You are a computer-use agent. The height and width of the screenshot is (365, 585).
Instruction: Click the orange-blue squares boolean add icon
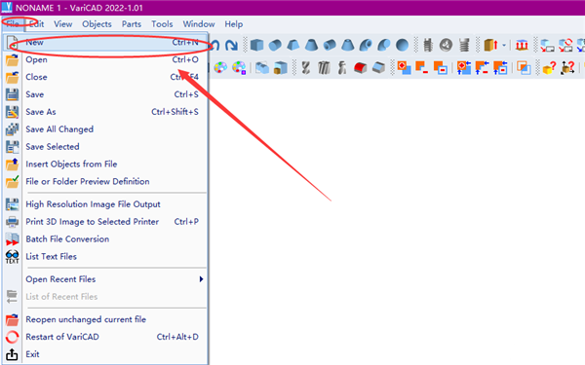(x=404, y=68)
